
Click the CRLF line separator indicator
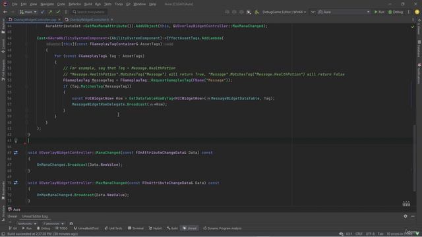(359, 234)
